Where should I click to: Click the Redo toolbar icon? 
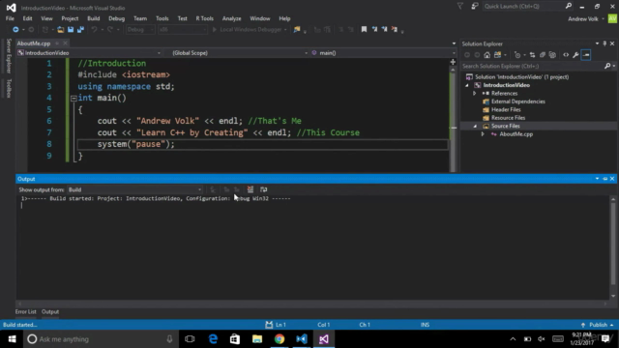tap(110, 30)
